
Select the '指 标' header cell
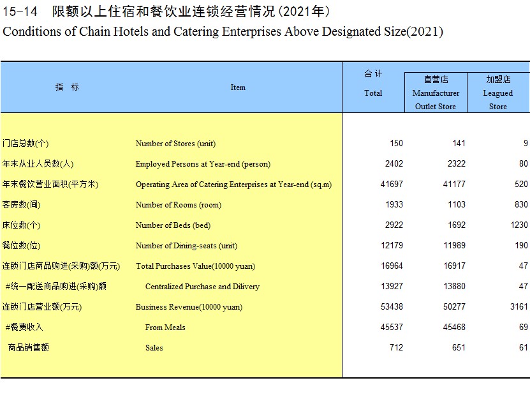click(67, 87)
